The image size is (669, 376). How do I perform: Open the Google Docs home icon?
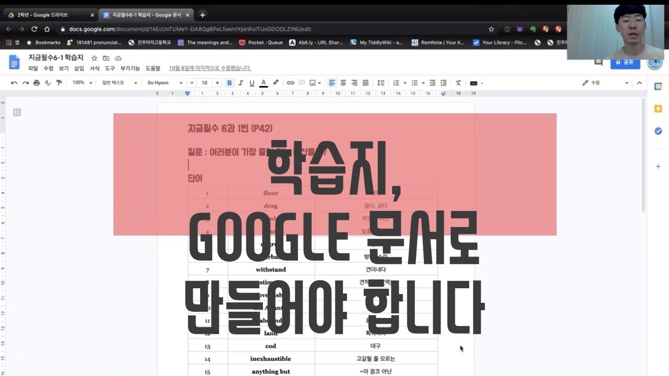(14, 62)
